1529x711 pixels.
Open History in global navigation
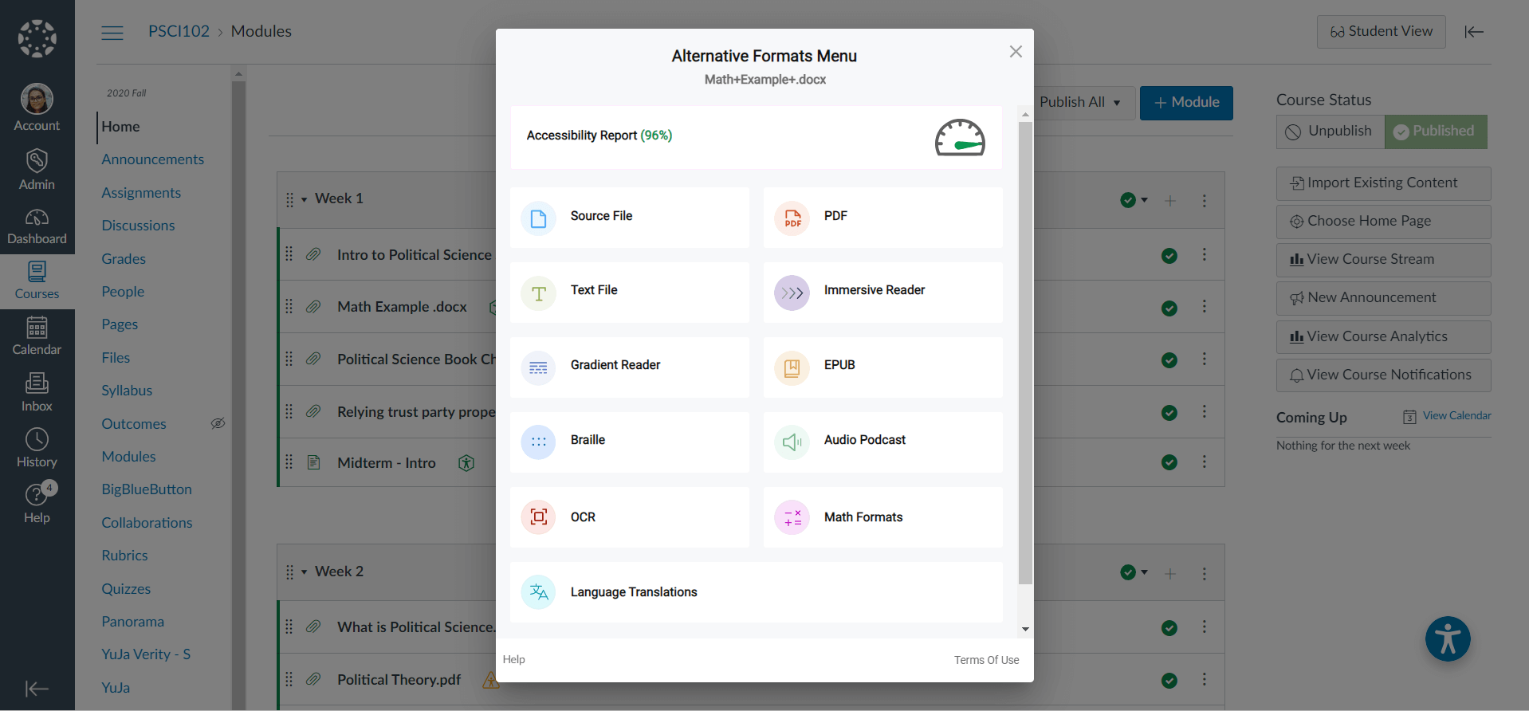(x=37, y=448)
